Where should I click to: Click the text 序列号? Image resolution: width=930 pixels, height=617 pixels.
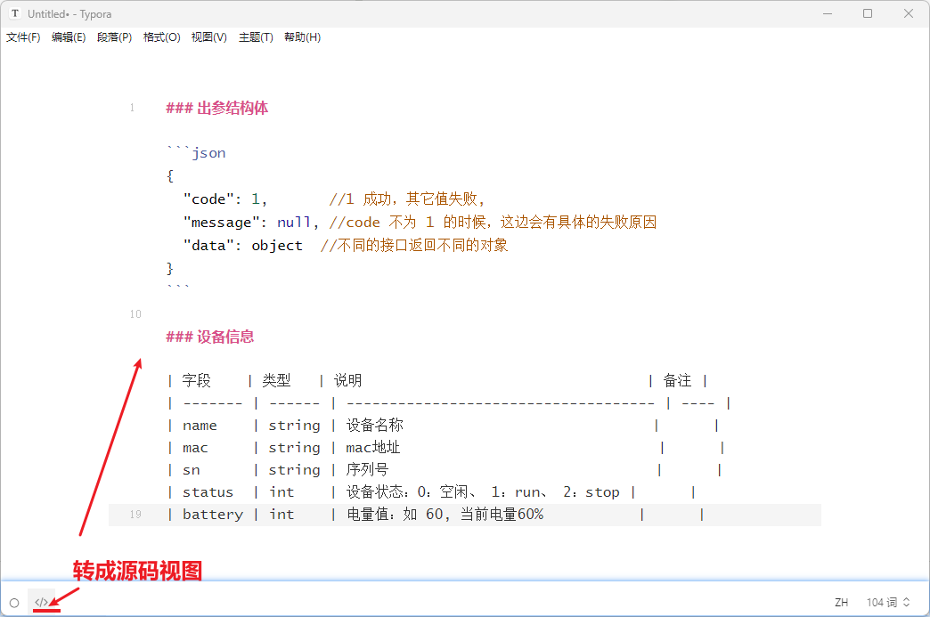pyautogui.click(x=367, y=469)
